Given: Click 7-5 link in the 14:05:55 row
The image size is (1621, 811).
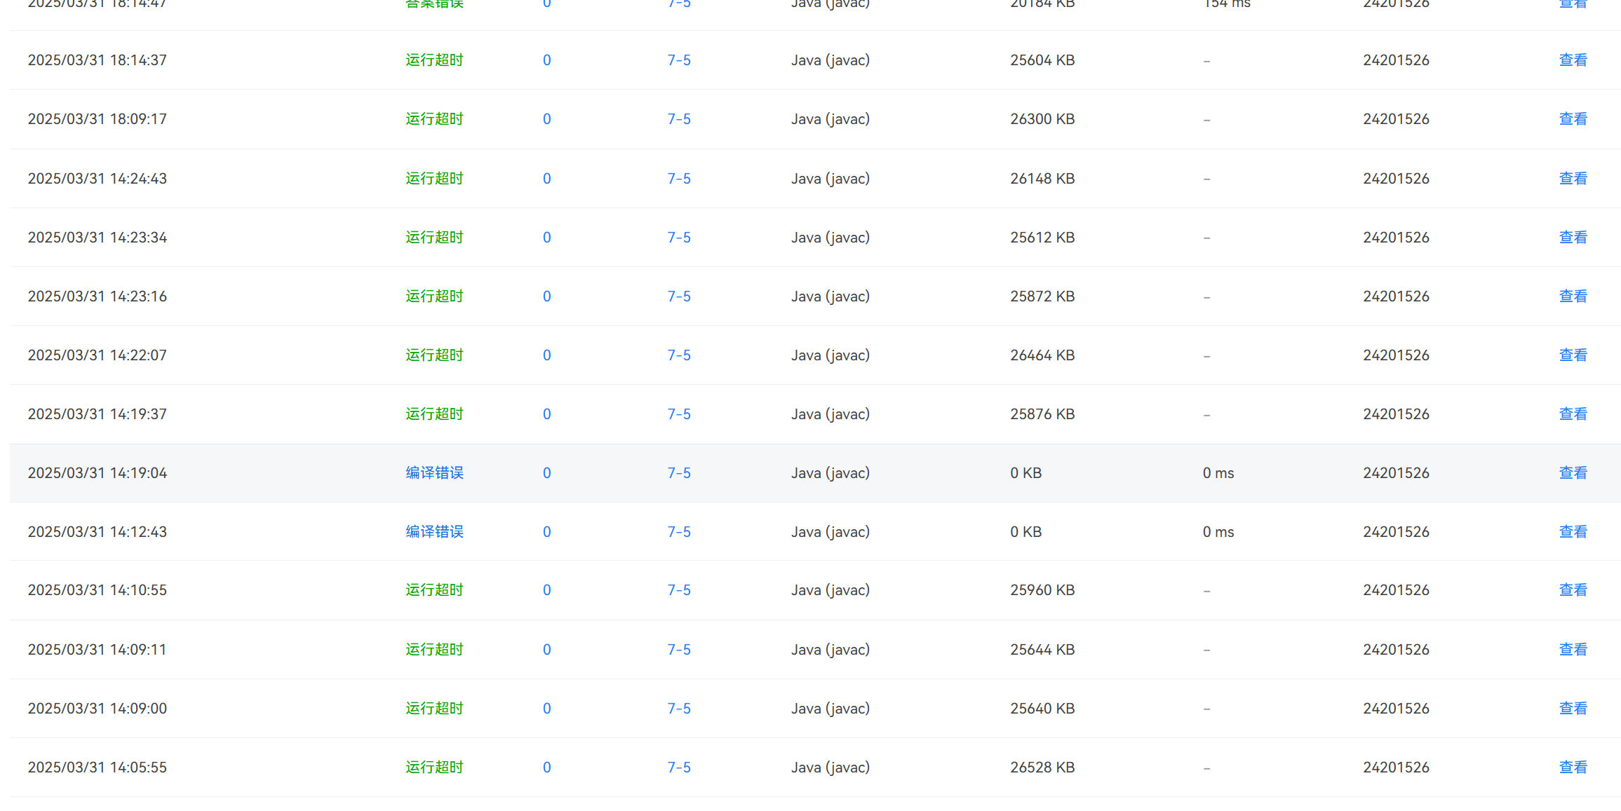Looking at the screenshot, I should coord(678,768).
